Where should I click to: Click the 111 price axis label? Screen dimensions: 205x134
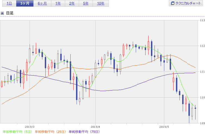(202, 71)
